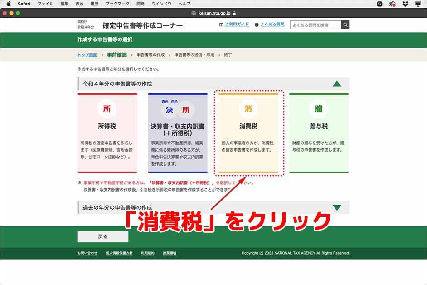Open the ご利用ガイド link

tap(237, 24)
